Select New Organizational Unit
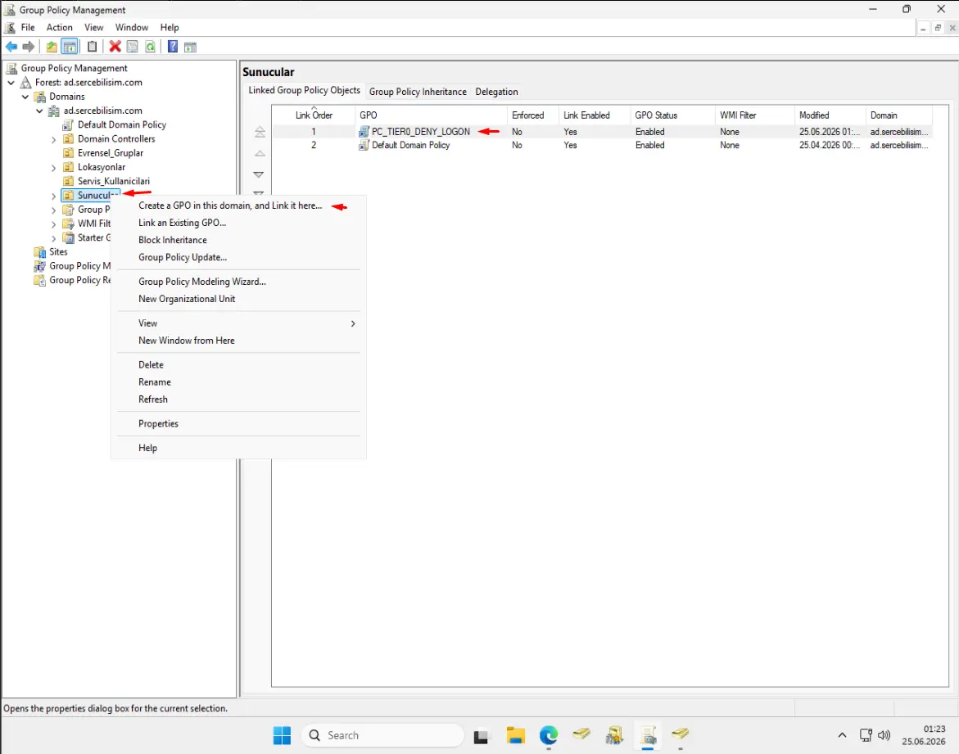 187,299
